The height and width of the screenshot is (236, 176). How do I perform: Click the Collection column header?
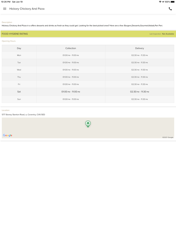pos(71,48)
